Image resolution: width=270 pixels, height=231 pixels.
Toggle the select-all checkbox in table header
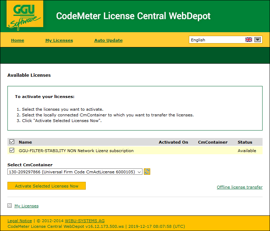tap(12, 142)
